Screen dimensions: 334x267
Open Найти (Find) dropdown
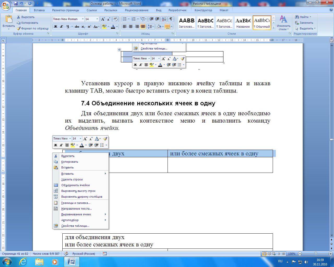point(303,17)
